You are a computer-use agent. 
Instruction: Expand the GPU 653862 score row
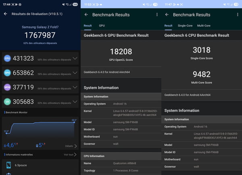point(75,73)
